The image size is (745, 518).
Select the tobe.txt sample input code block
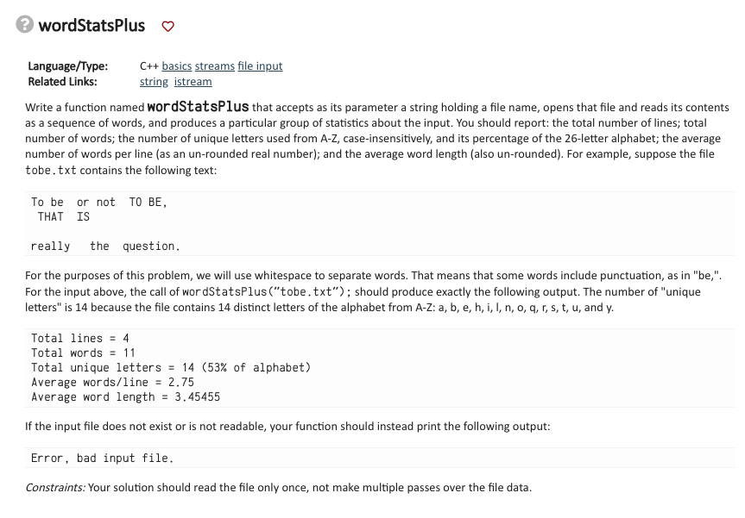pos(371,221)
